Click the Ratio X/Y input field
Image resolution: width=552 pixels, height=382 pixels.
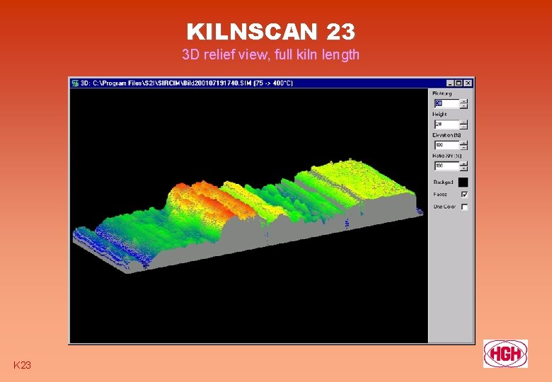click(447, 166)
